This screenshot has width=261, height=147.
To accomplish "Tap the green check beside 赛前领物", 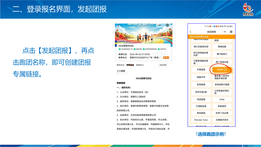I will coord(134,49).
